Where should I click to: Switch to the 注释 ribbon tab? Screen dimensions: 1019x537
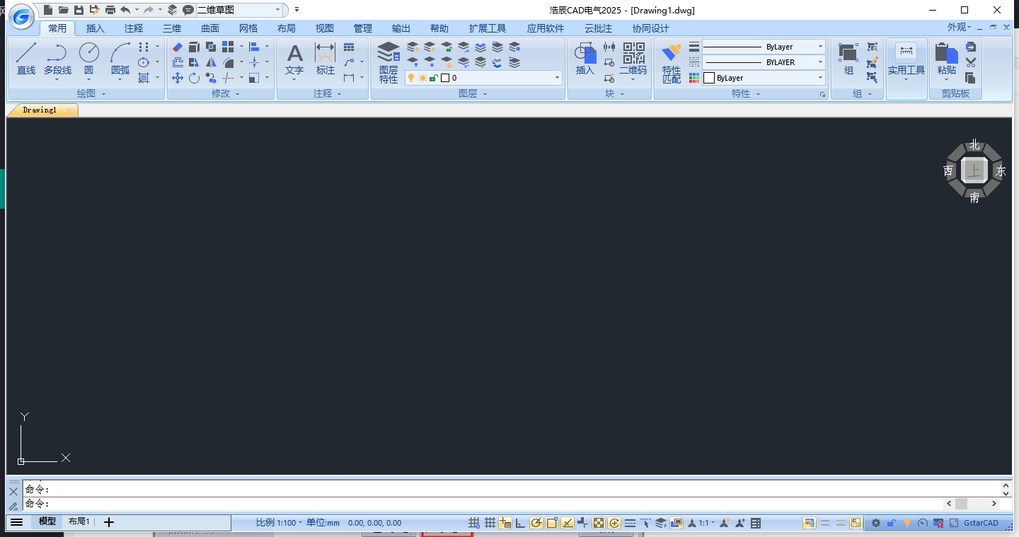pyautogui.click(x=133, y=28)
